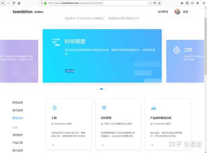Show the previous purple banner card
This screenshot has width=207, height=153.
pos(19,61)
